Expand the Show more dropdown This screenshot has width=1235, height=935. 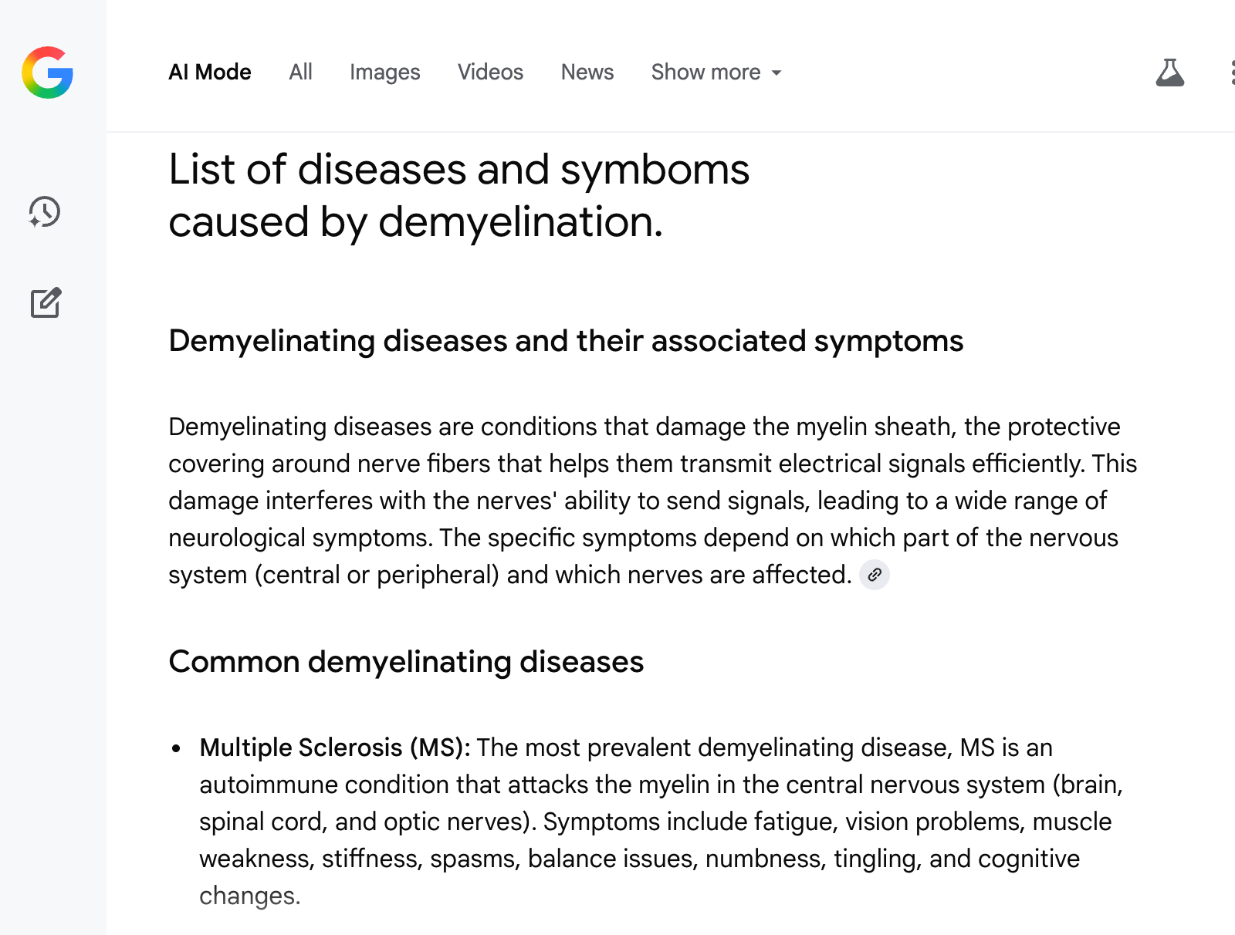coord(716,73)
